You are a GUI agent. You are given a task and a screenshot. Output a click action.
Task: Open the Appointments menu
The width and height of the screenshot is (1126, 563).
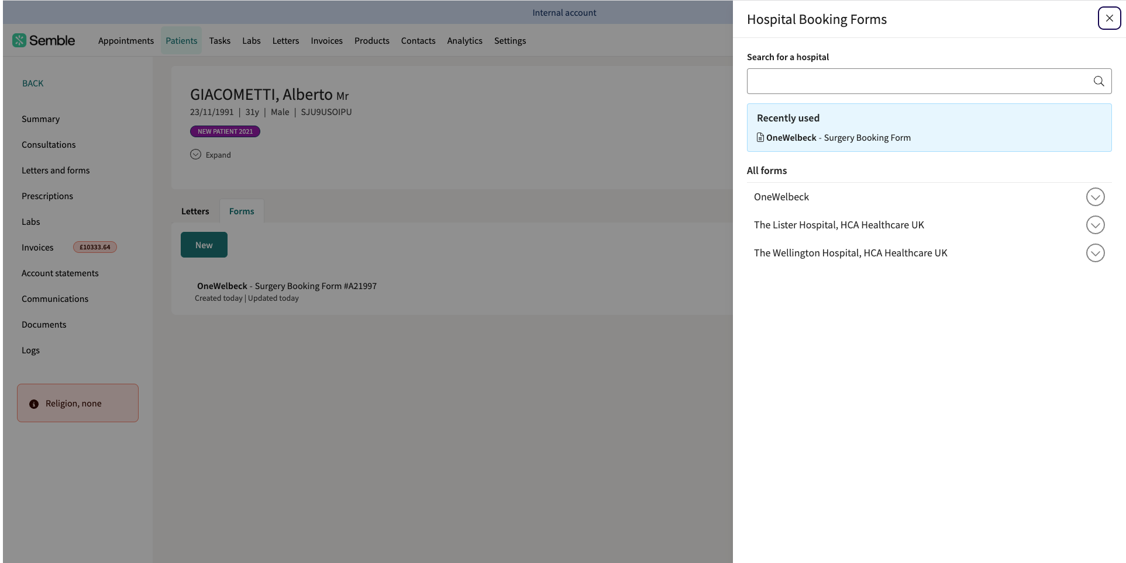pos(126,41)
